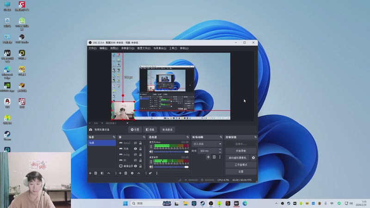Open the 淡入淡出 transition type dropdown
Viewport: 370px width, 208px height.
pos(207,144)
